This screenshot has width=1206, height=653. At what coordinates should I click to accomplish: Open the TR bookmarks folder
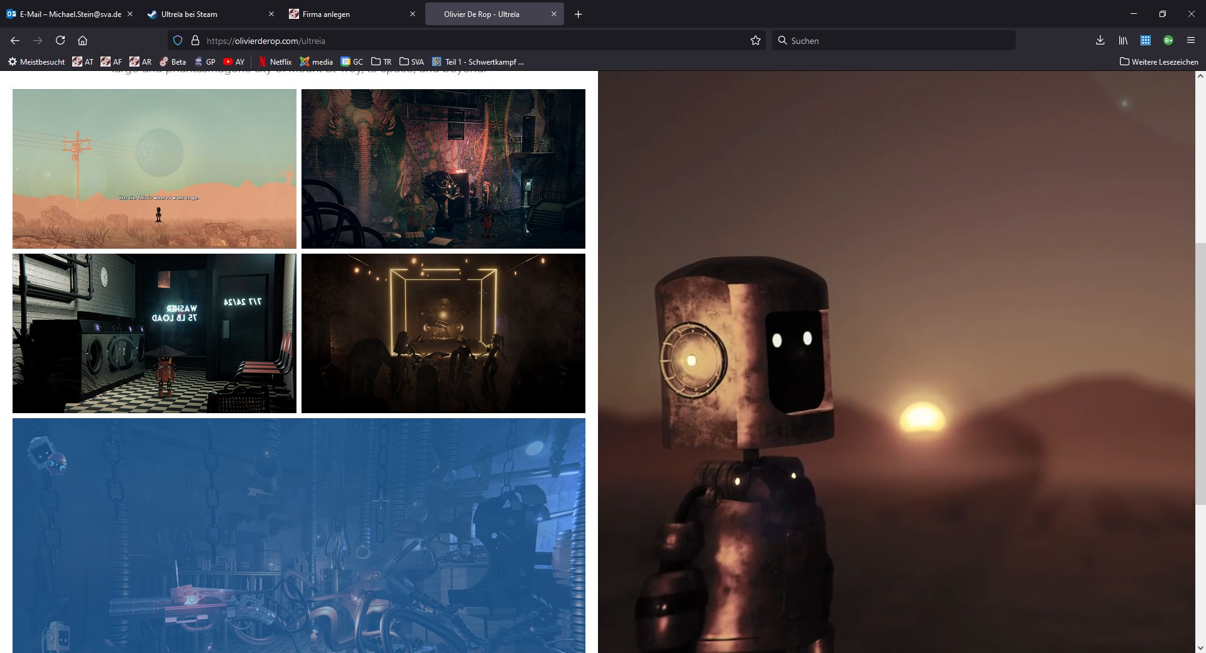(x=381, y=62)
